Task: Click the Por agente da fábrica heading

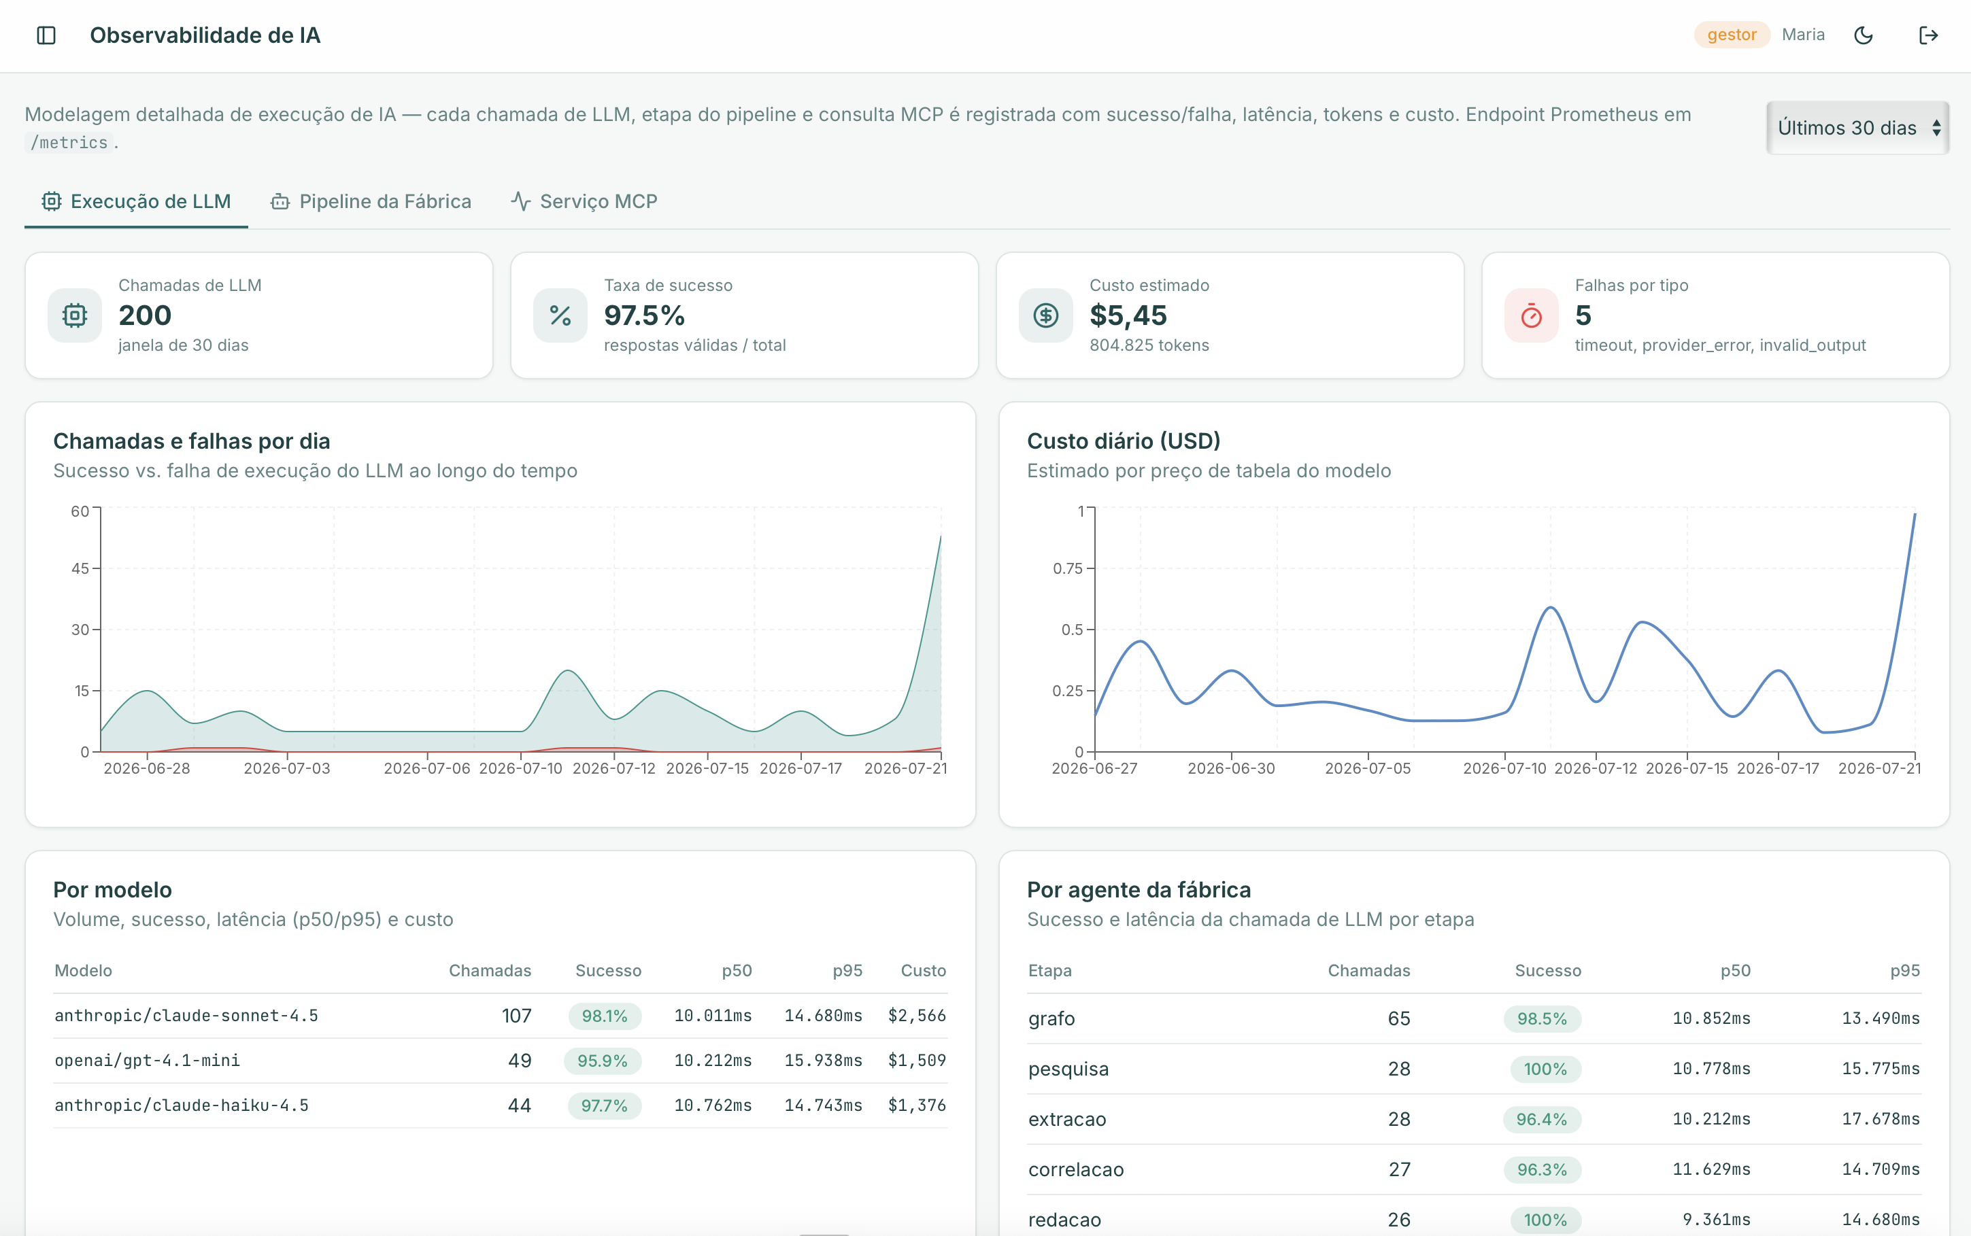Action: pyautogui.click(x=1139, y=890)
